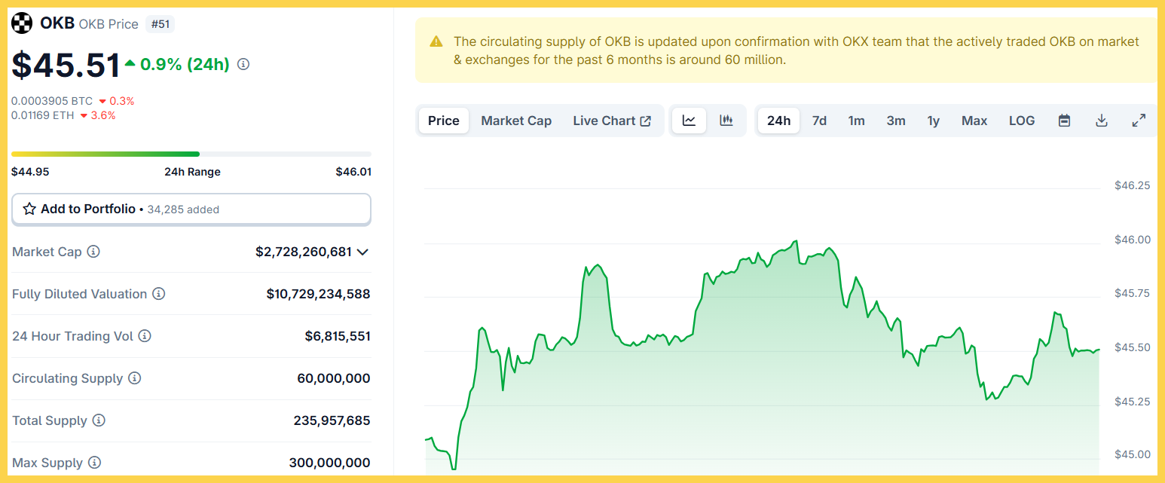Screen dimensions: 1165x483
Task: Click the 24h Range progress bar
Action: (191, 154)
